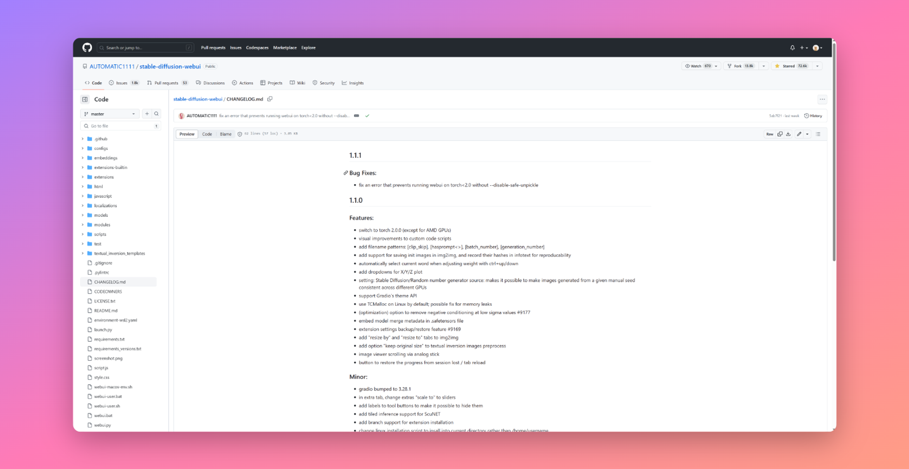This screenshot has width=909, height=469.
Task: Star toggle for the repository
Action: point(791,66)
